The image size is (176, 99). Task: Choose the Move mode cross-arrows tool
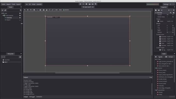pyautogui.click(x=28, y=10)
